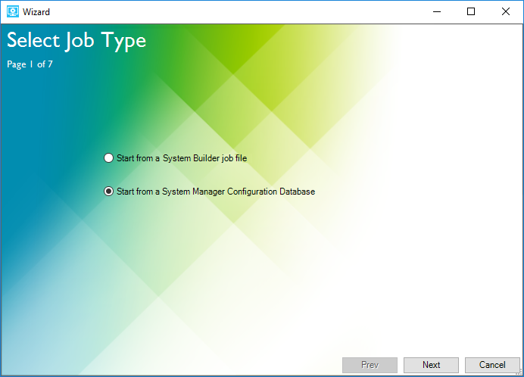Screen dimensions: 524x377
Task: Close the Wizard window
Action: click(x=506, y=11)
